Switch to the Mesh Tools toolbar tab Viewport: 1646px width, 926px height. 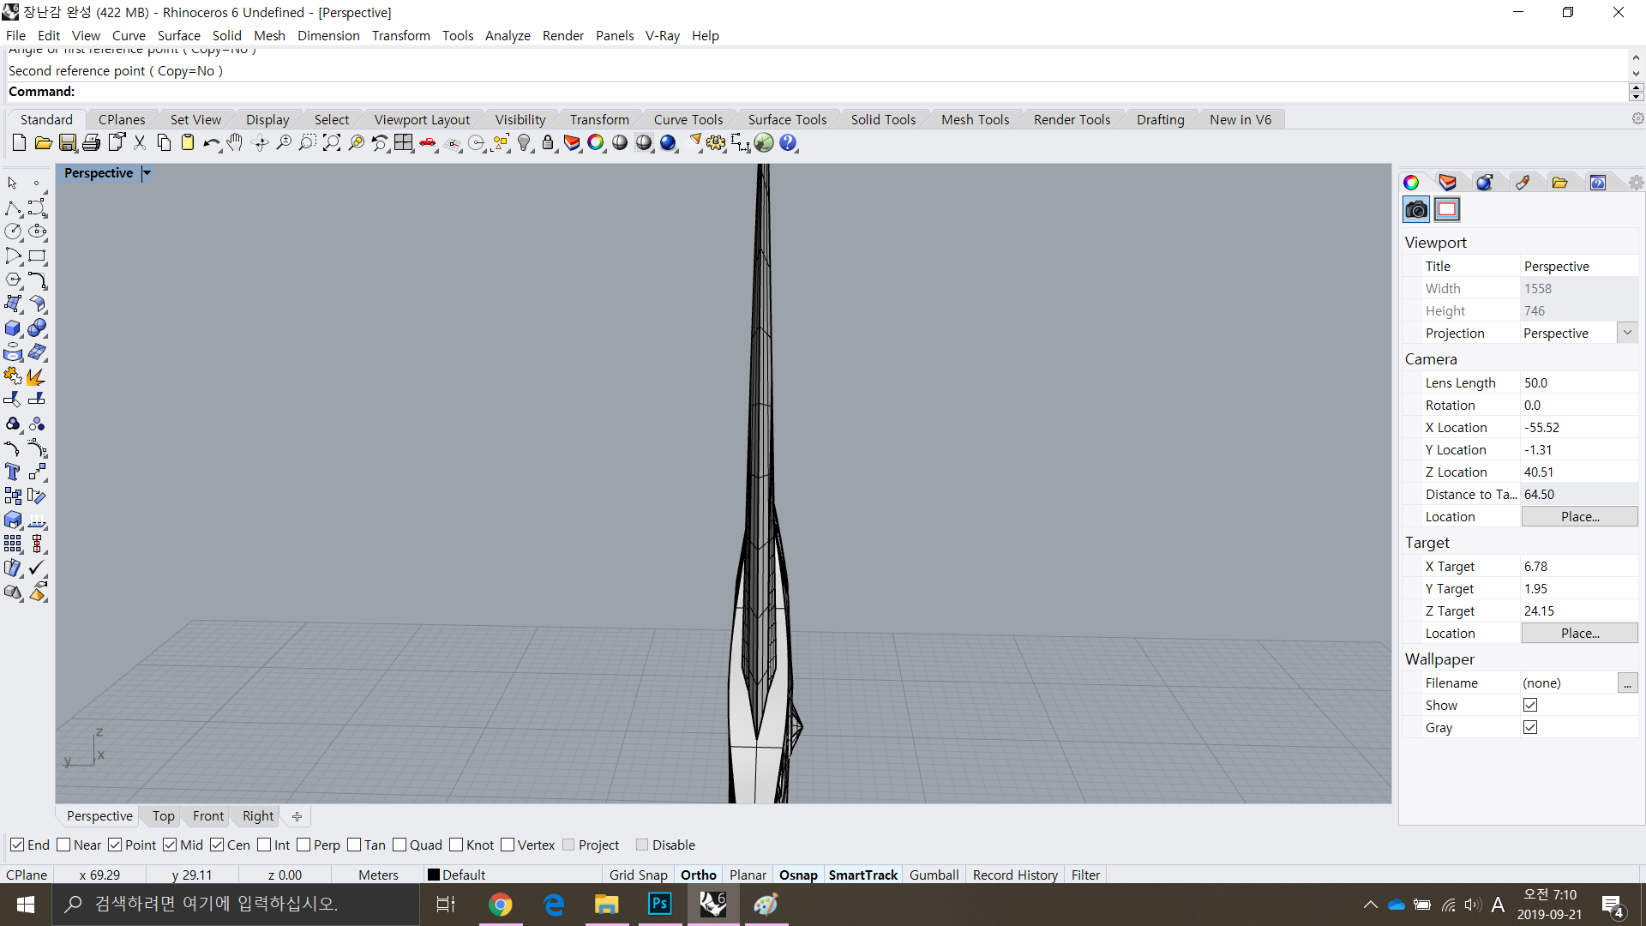coord(975,120)
